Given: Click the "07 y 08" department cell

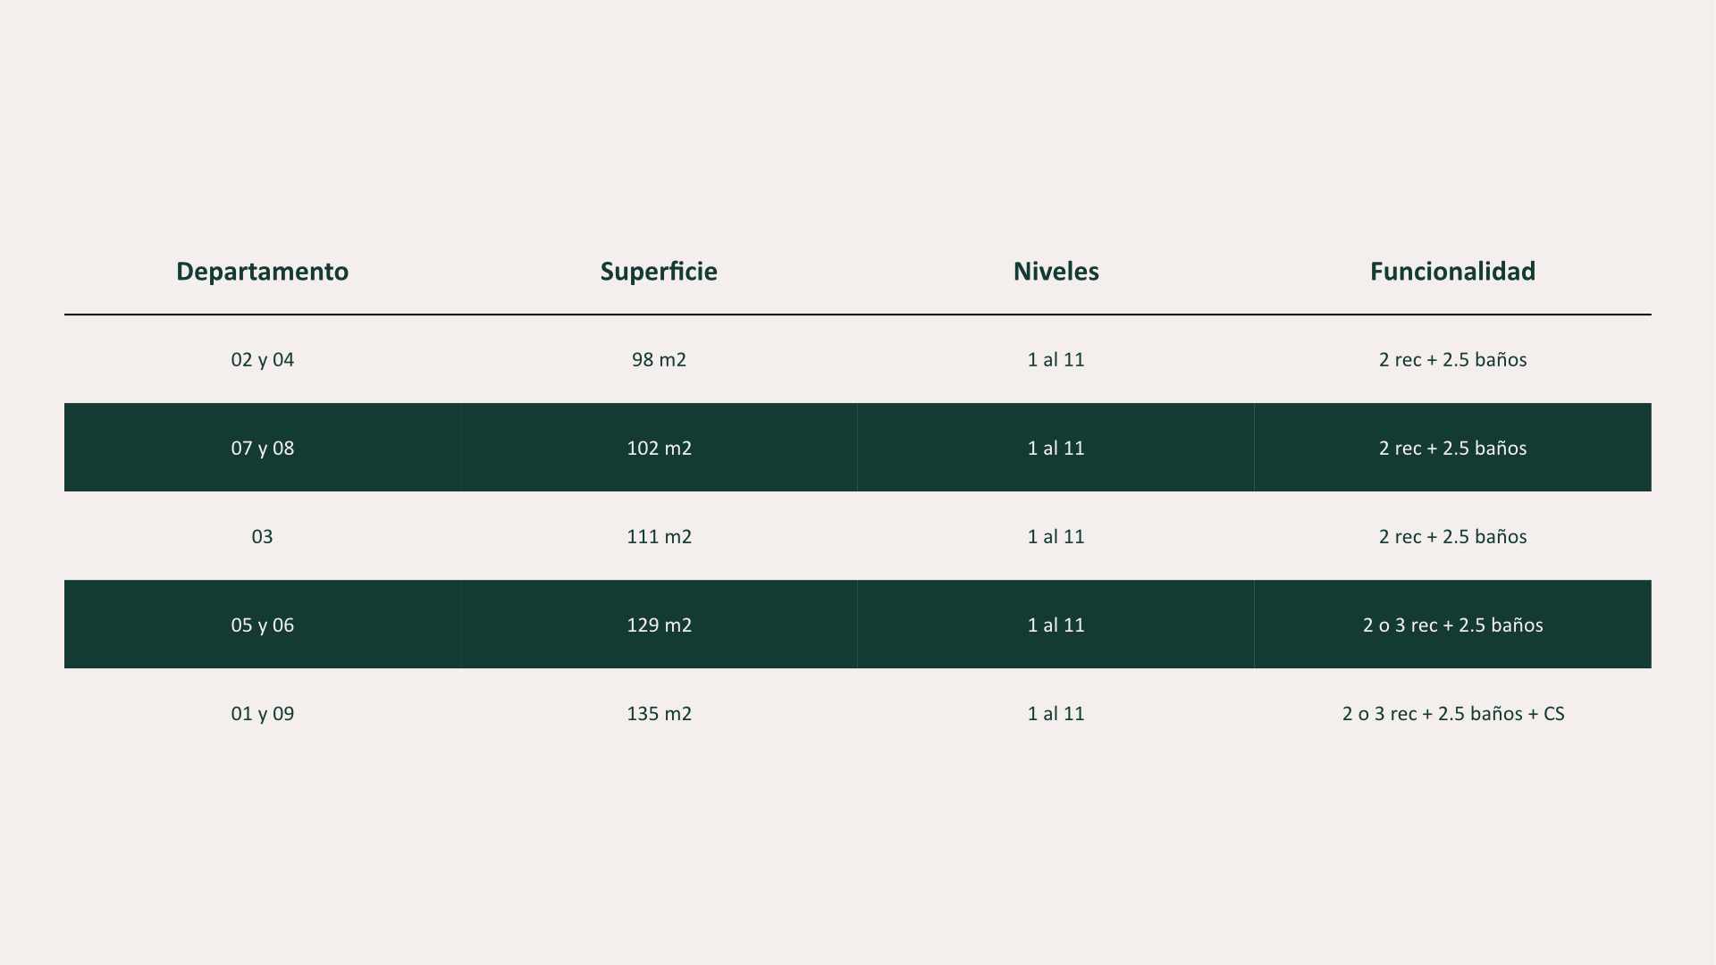Looking at the screenshot, I should (x=262, y=448).
